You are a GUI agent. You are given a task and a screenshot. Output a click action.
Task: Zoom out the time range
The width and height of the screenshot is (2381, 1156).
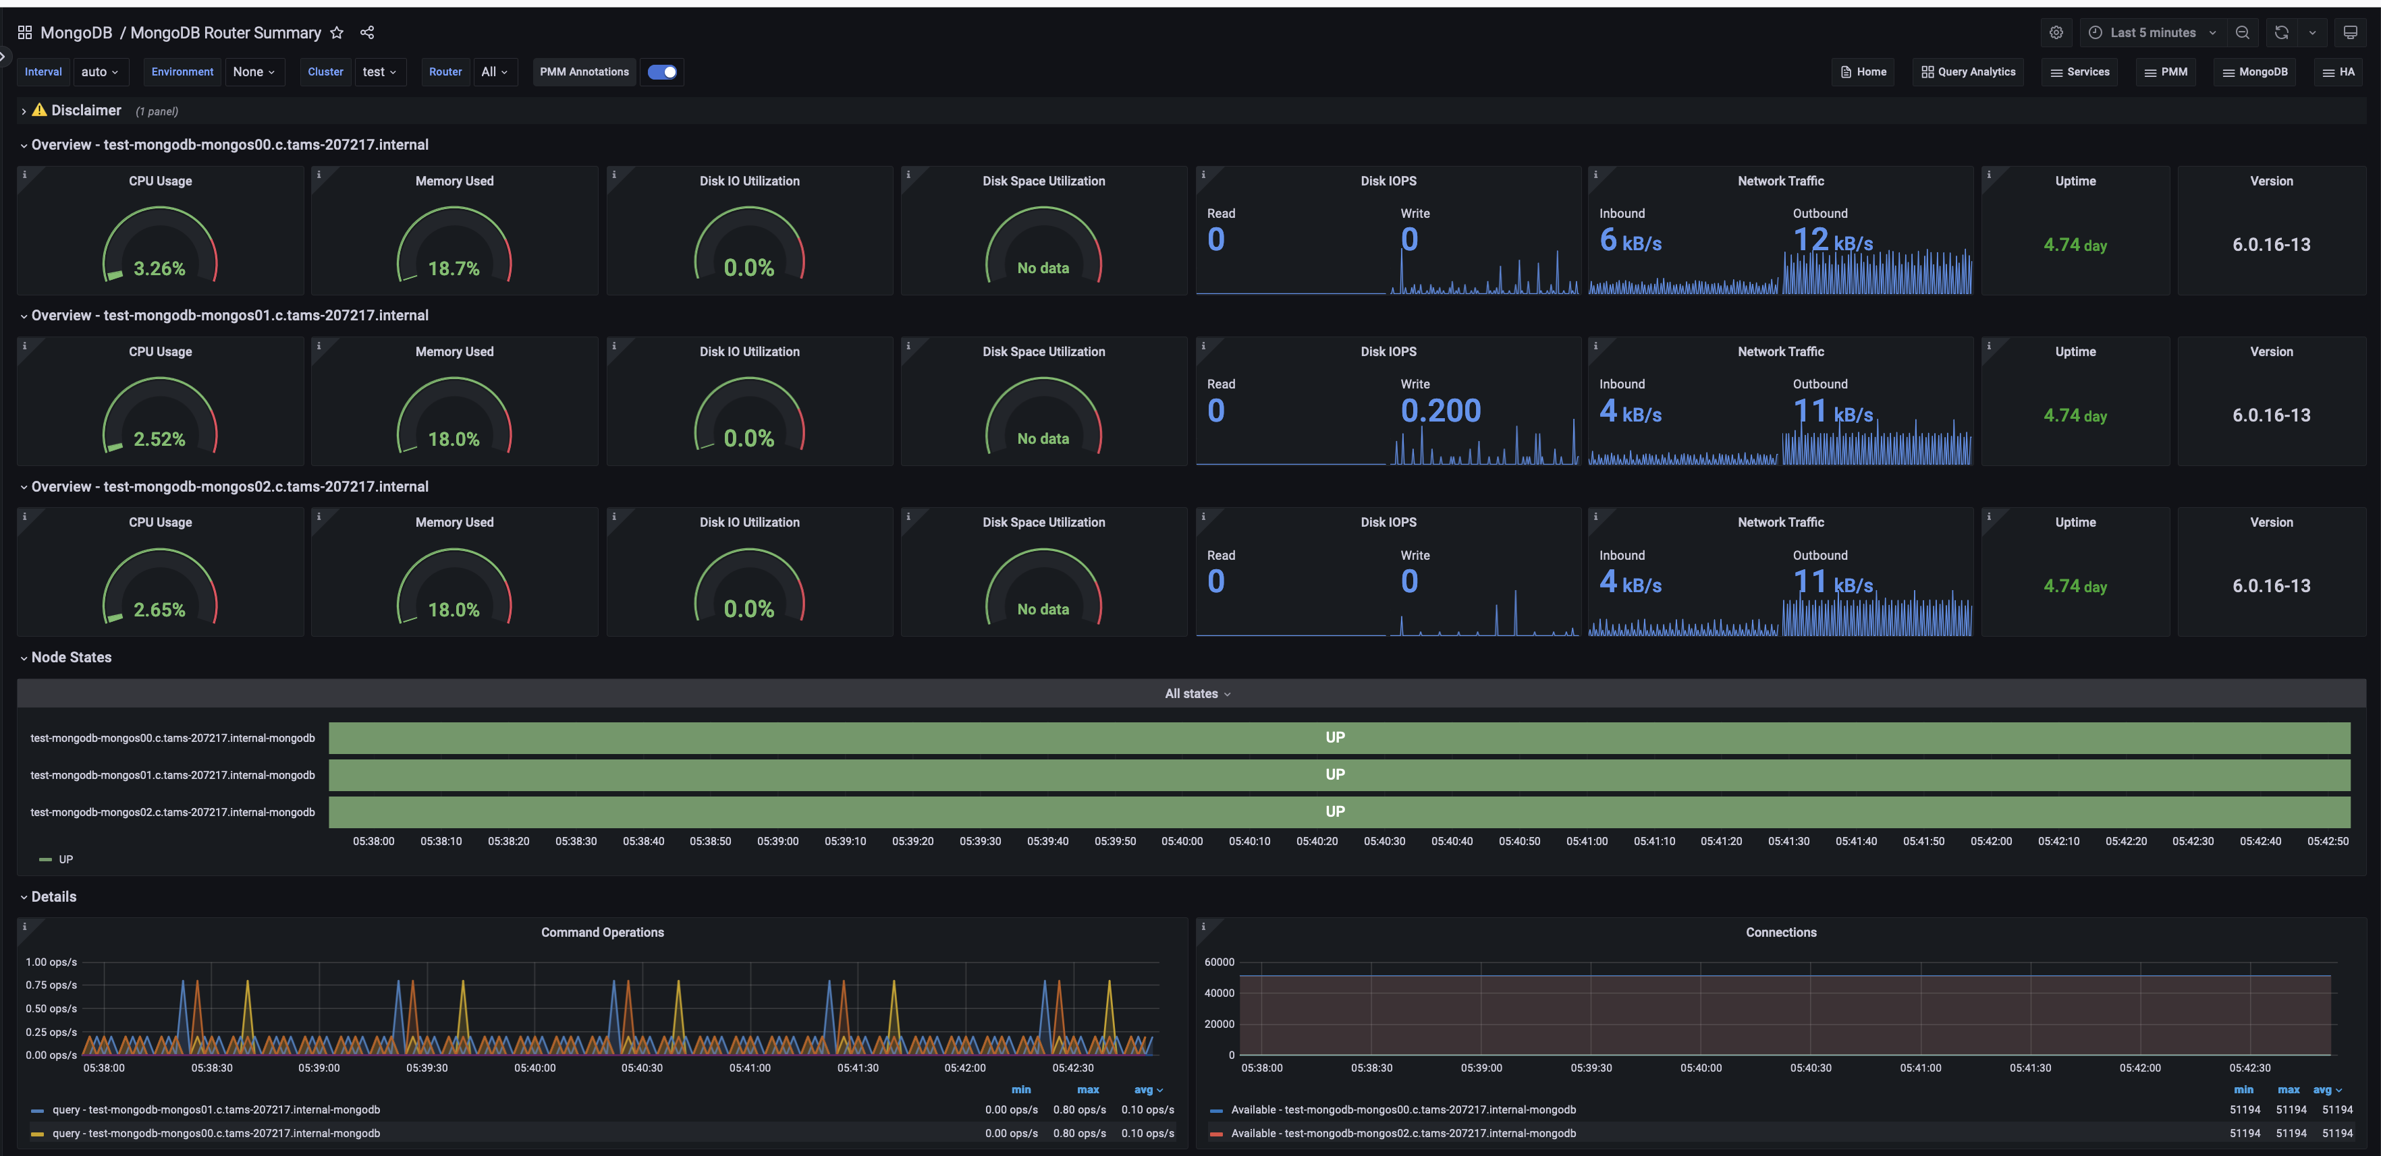[2243, 32]
